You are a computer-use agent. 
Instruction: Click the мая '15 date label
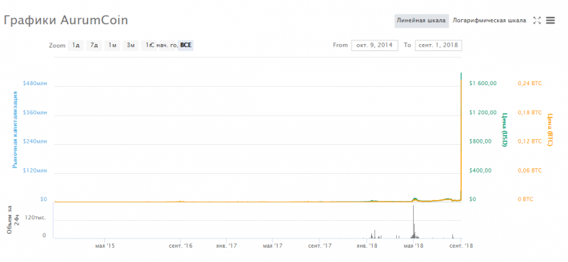pos(105,246)
